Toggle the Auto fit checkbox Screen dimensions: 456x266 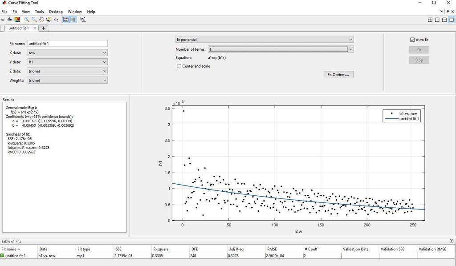[x=412, y=40]
